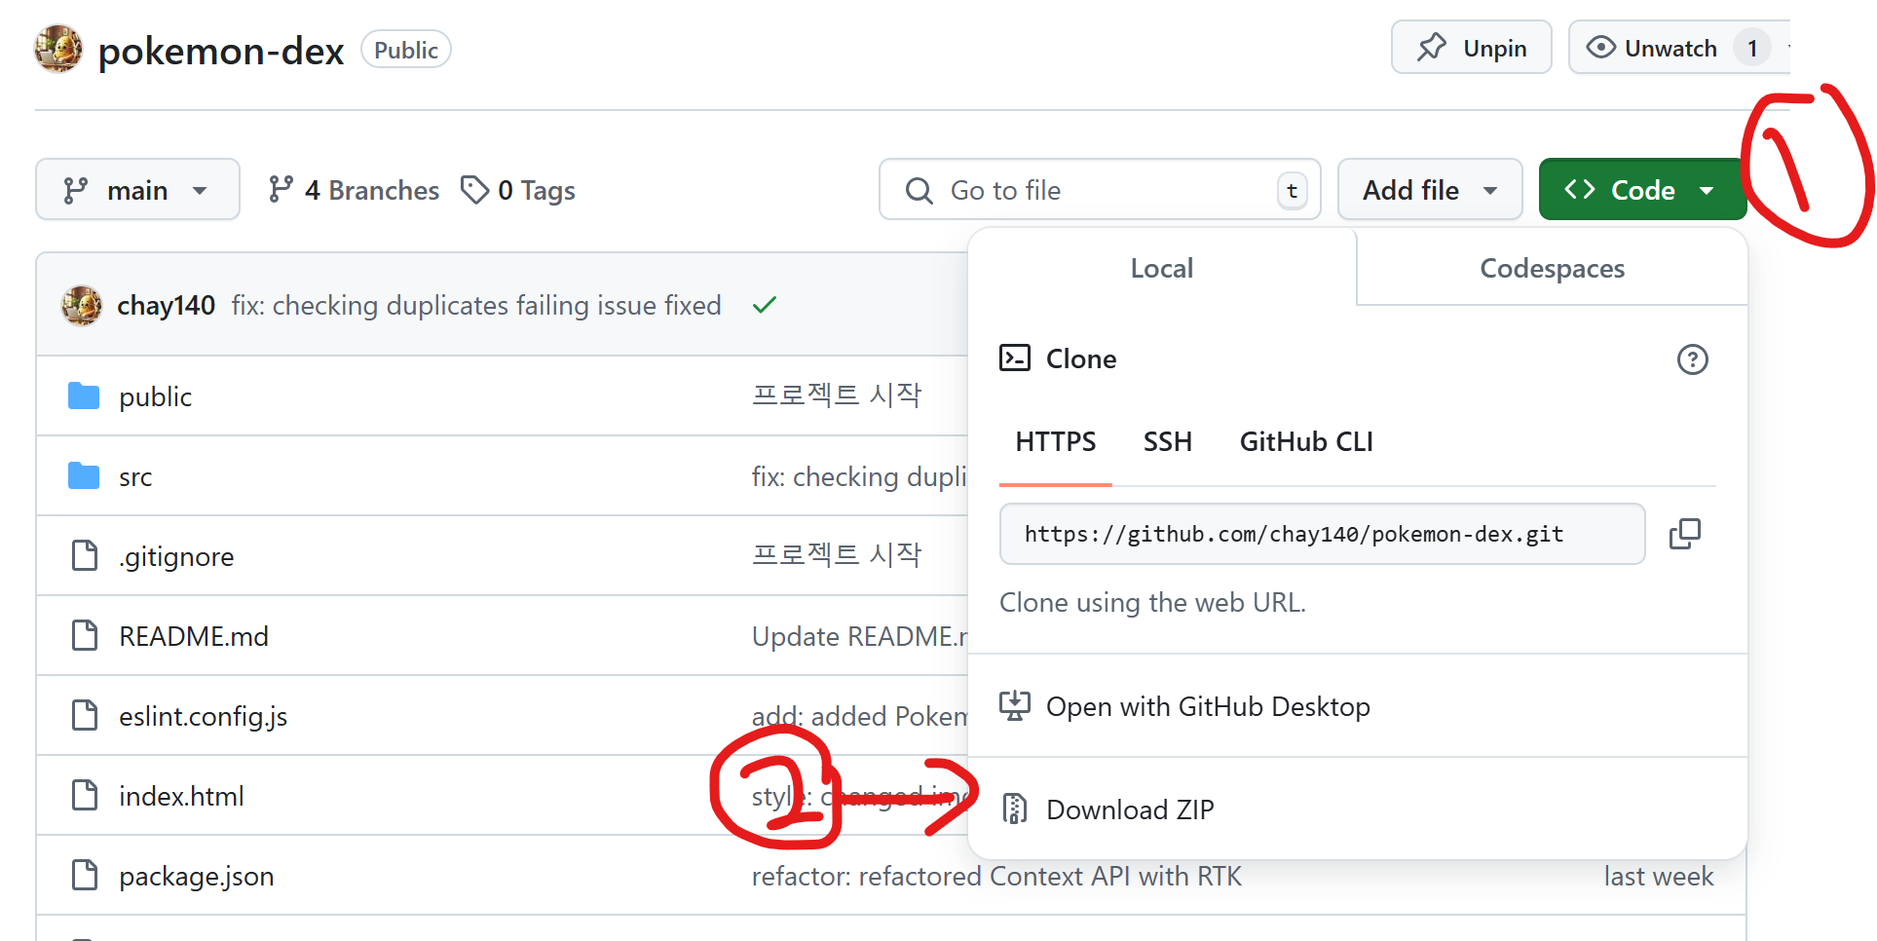Click the Public visibility badge
Image resolution: width=1877 pixels, height=941 pixels.
[406, 50]
